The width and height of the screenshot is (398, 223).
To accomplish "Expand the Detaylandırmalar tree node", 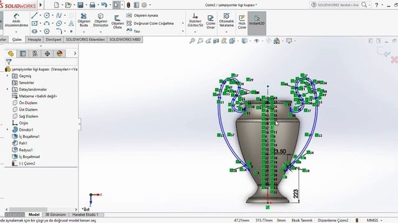I will point(7,89).
